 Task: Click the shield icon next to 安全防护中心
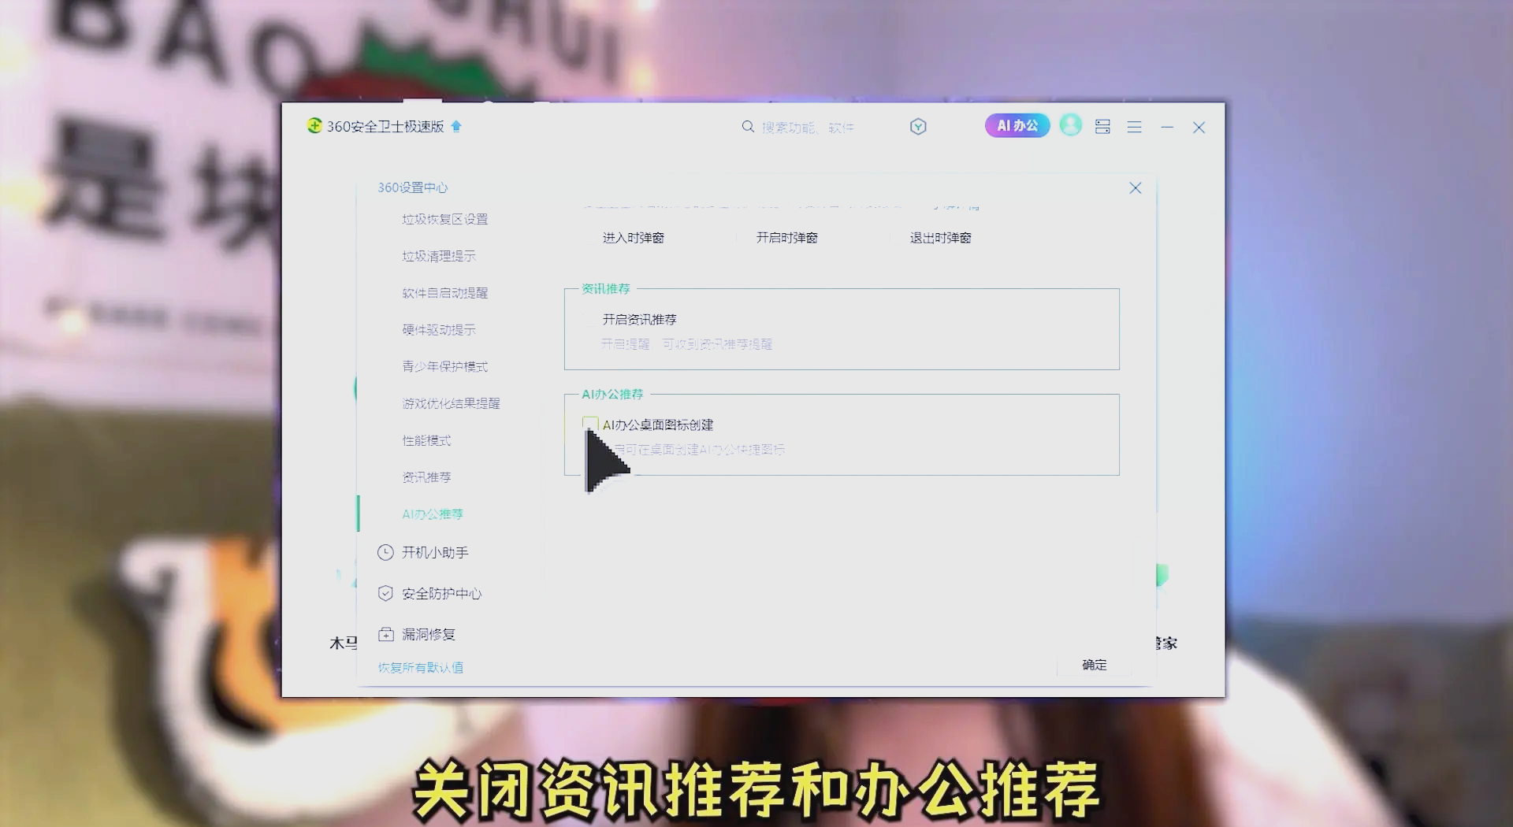coord(385,593)
